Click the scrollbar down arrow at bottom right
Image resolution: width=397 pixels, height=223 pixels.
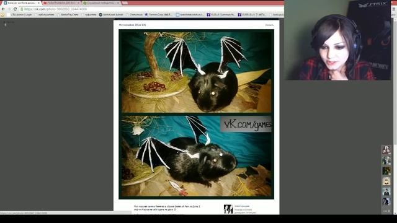point(395,213)
